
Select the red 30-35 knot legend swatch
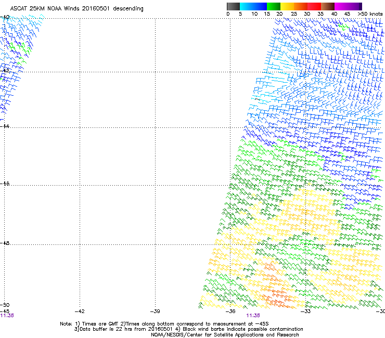[x=314, y=6]
